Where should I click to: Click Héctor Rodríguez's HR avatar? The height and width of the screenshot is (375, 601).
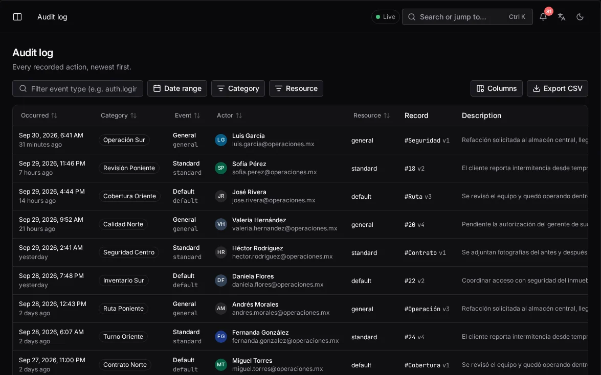click(x=221, y=252)
